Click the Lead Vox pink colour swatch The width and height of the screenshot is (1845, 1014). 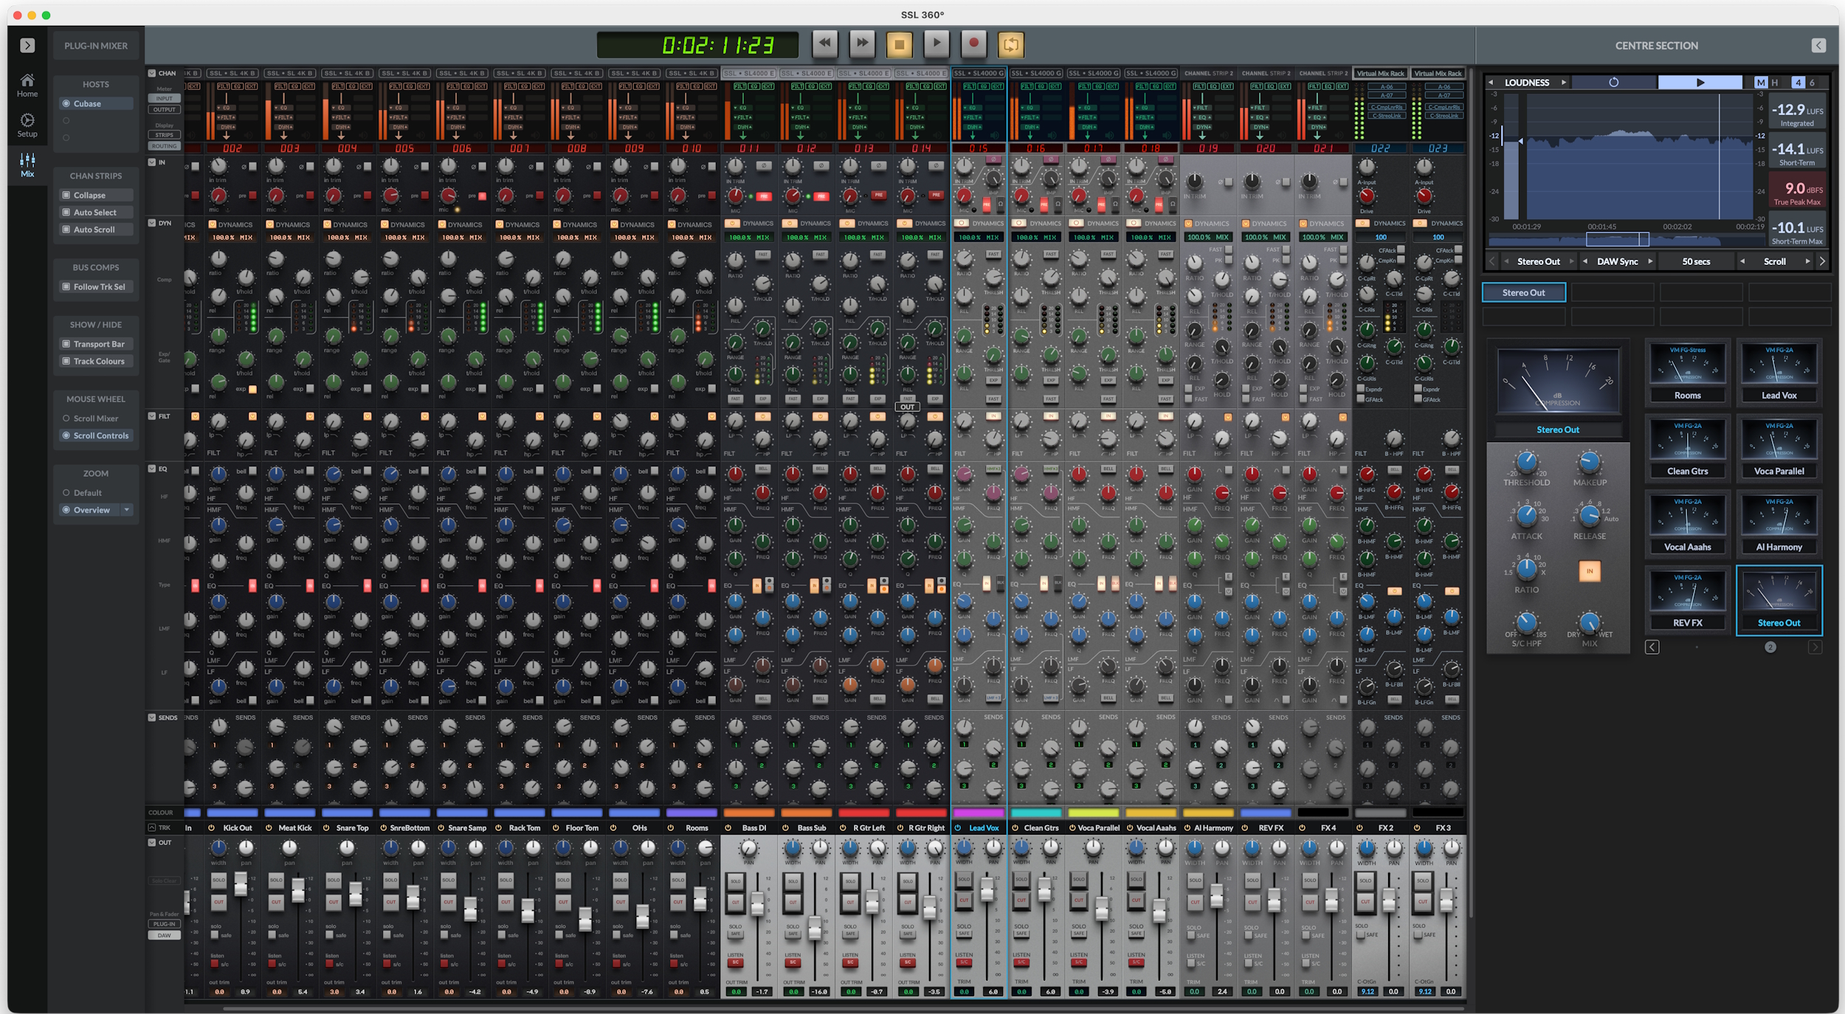979,813
